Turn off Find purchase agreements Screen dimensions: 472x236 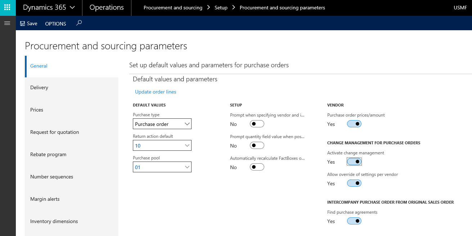[354, 221]
